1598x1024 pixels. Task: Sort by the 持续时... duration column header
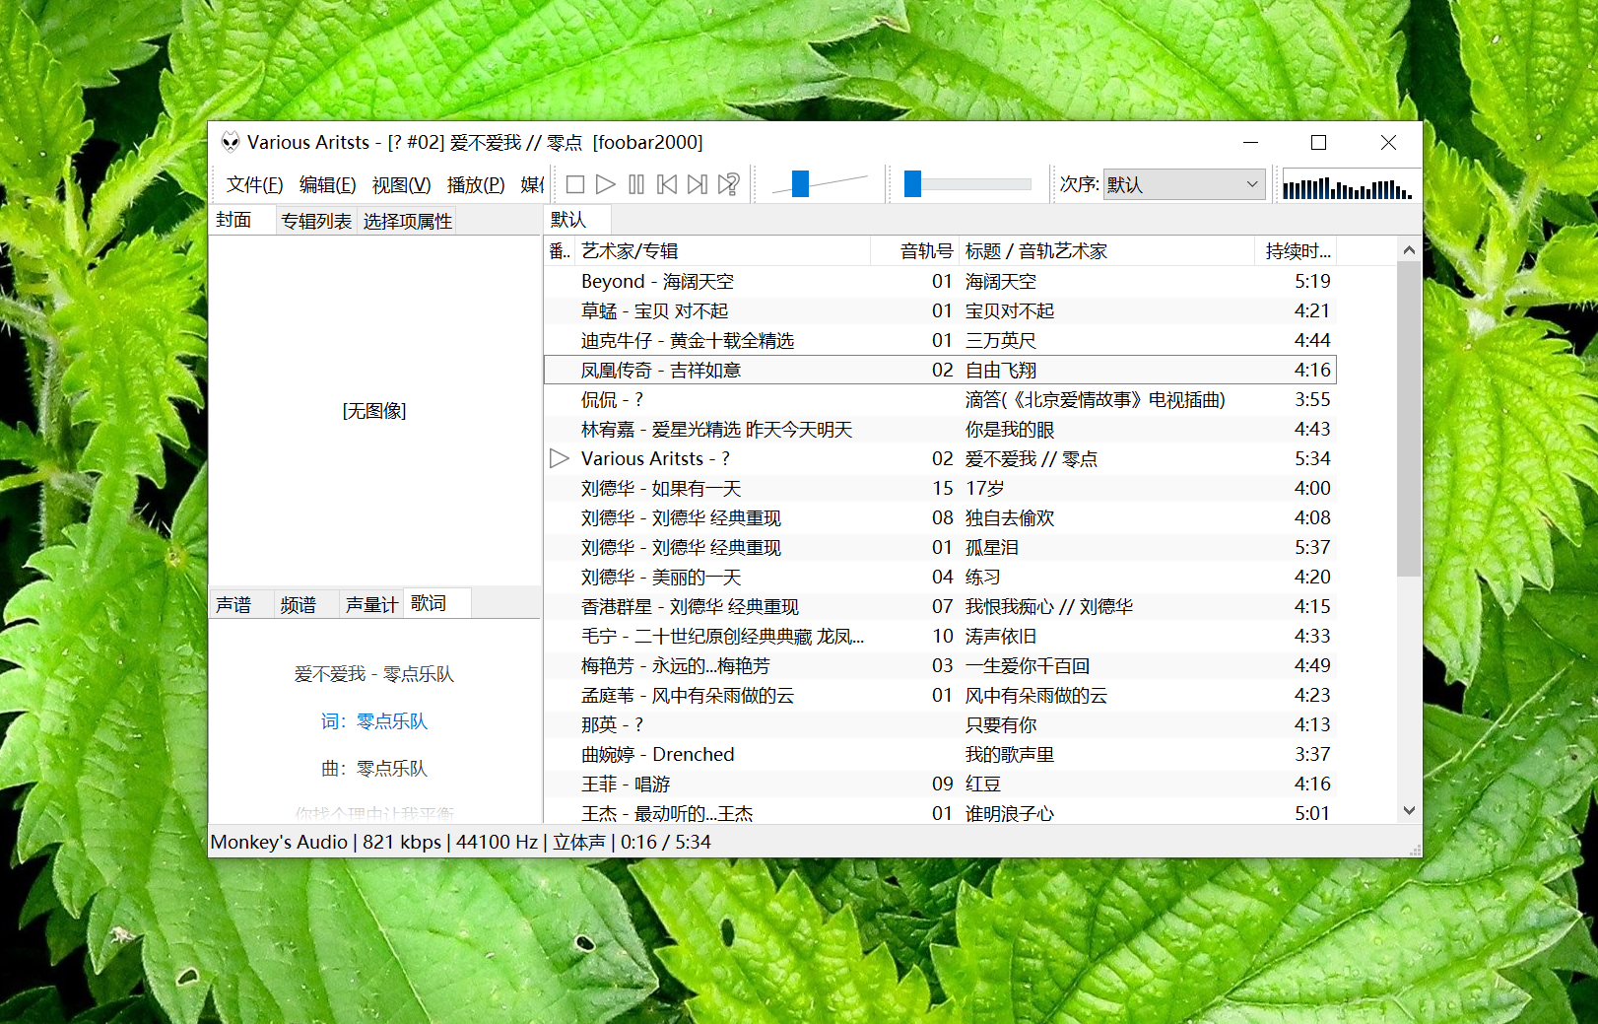tap(1296, 251)
